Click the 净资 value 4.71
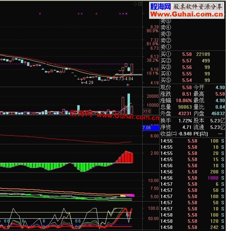This screenshot has width=226, height=231. pos(187,127)
